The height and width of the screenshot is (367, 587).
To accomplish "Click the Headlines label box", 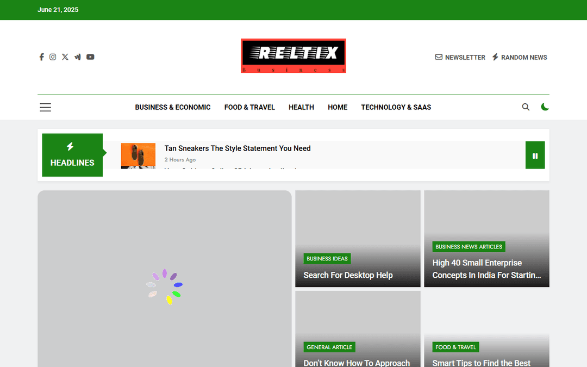I will click(72, 155).
